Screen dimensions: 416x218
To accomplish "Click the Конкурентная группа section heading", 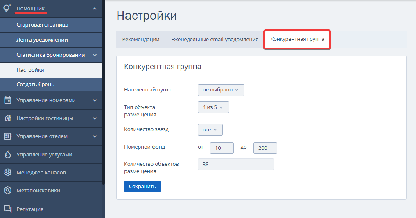I will tap(163, 67).
